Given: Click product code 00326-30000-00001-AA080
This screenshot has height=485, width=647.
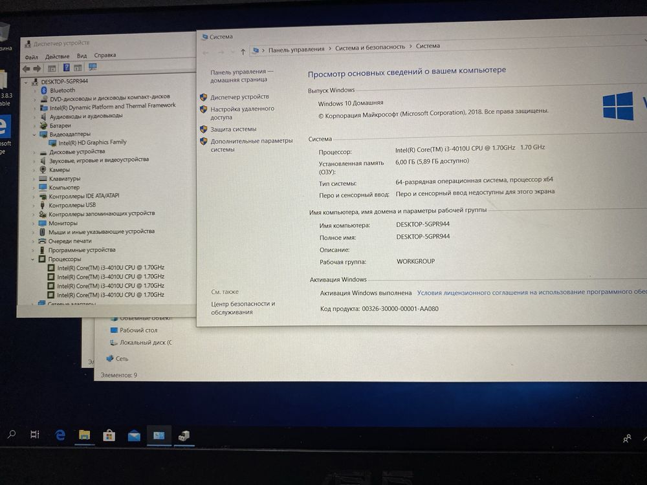Looking at the screenshot, I should [x=400, y=308].
